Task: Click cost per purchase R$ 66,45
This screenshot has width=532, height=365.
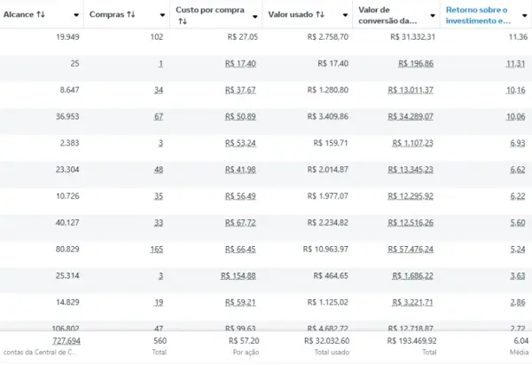Action: tap(240, 250)
